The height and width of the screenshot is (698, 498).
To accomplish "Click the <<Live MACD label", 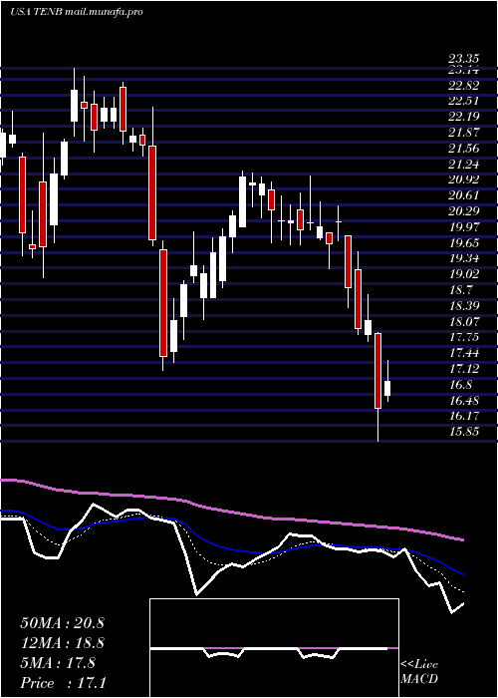I will pyautogui.click(x=419, y=672).
